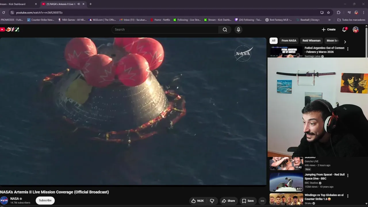Click inside the NASA video player
The width and height of the screenshot is (368, 207).
[133, 111]
